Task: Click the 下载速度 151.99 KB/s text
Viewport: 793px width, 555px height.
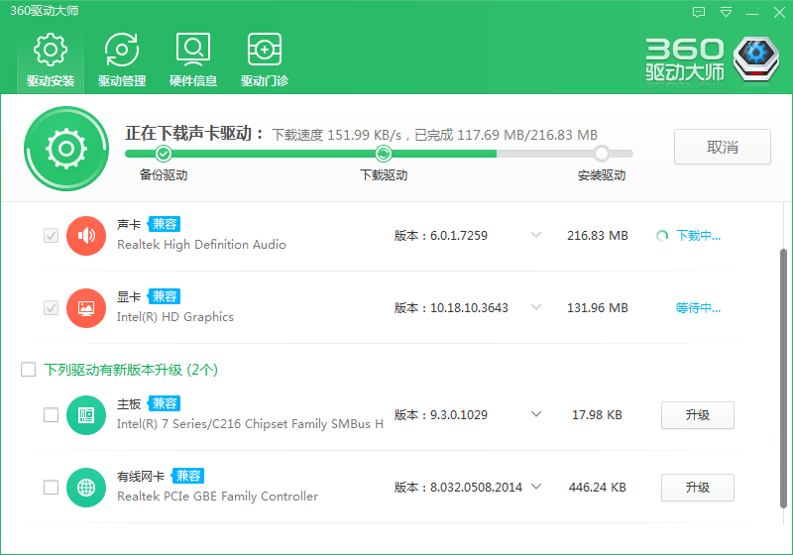Action: pyautogui.click(x=336, y=135)
